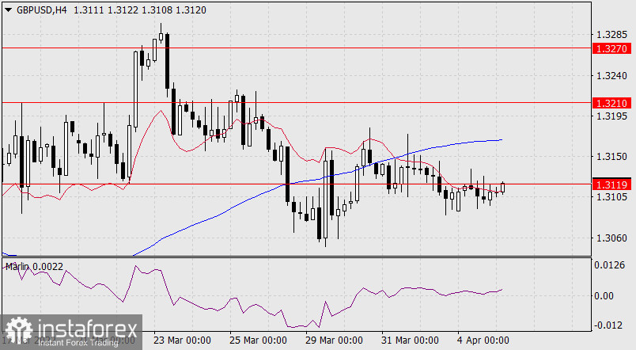Select the OHLC values 1.3111 1.3122 1.3108 1.3120
The height and width of the screenshot is (350, 636).
click(x=140, y=10)
